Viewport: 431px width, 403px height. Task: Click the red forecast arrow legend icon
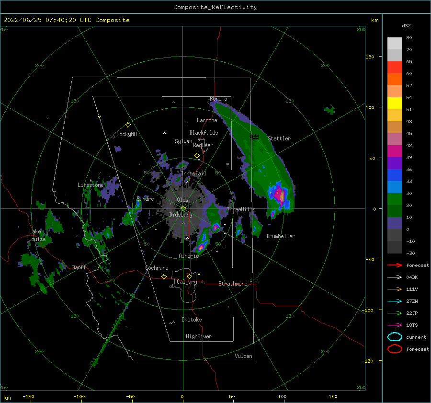coord(395,265)
